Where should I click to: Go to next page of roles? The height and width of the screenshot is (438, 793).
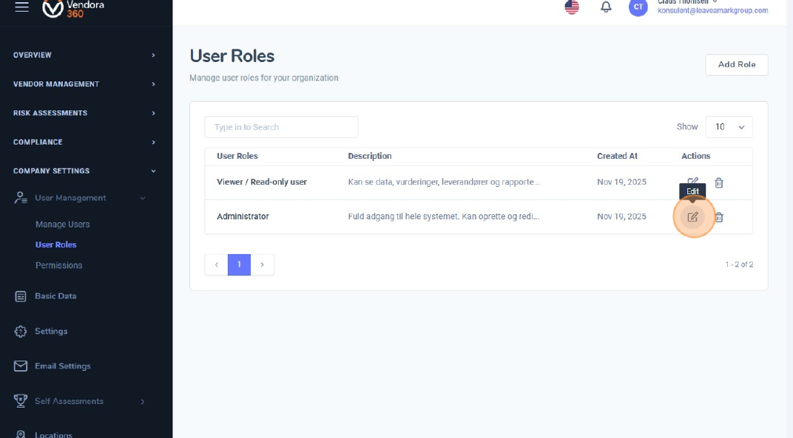point(262,264)
